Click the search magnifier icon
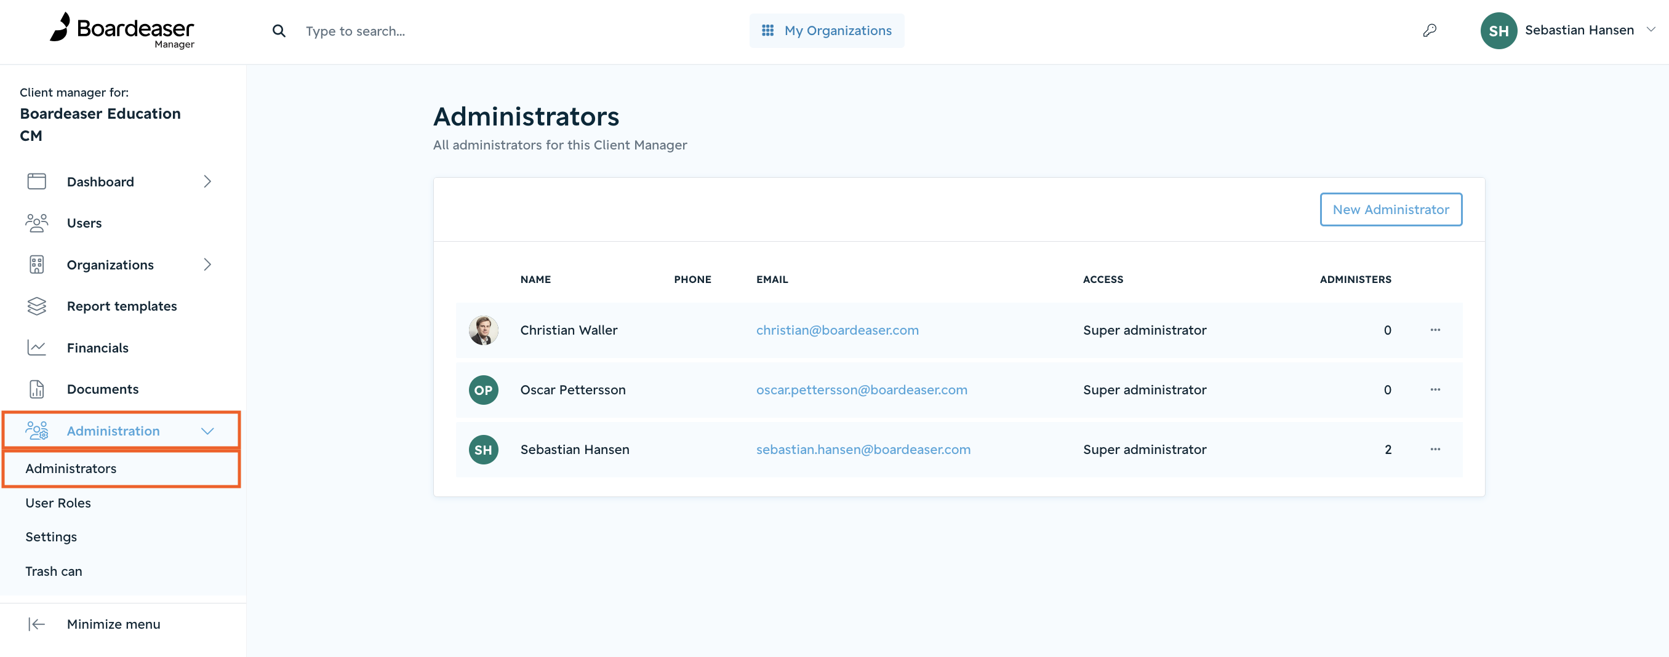Image resolution: width=1669 pixels, height=657 pixels. click(x=279, y=31)
